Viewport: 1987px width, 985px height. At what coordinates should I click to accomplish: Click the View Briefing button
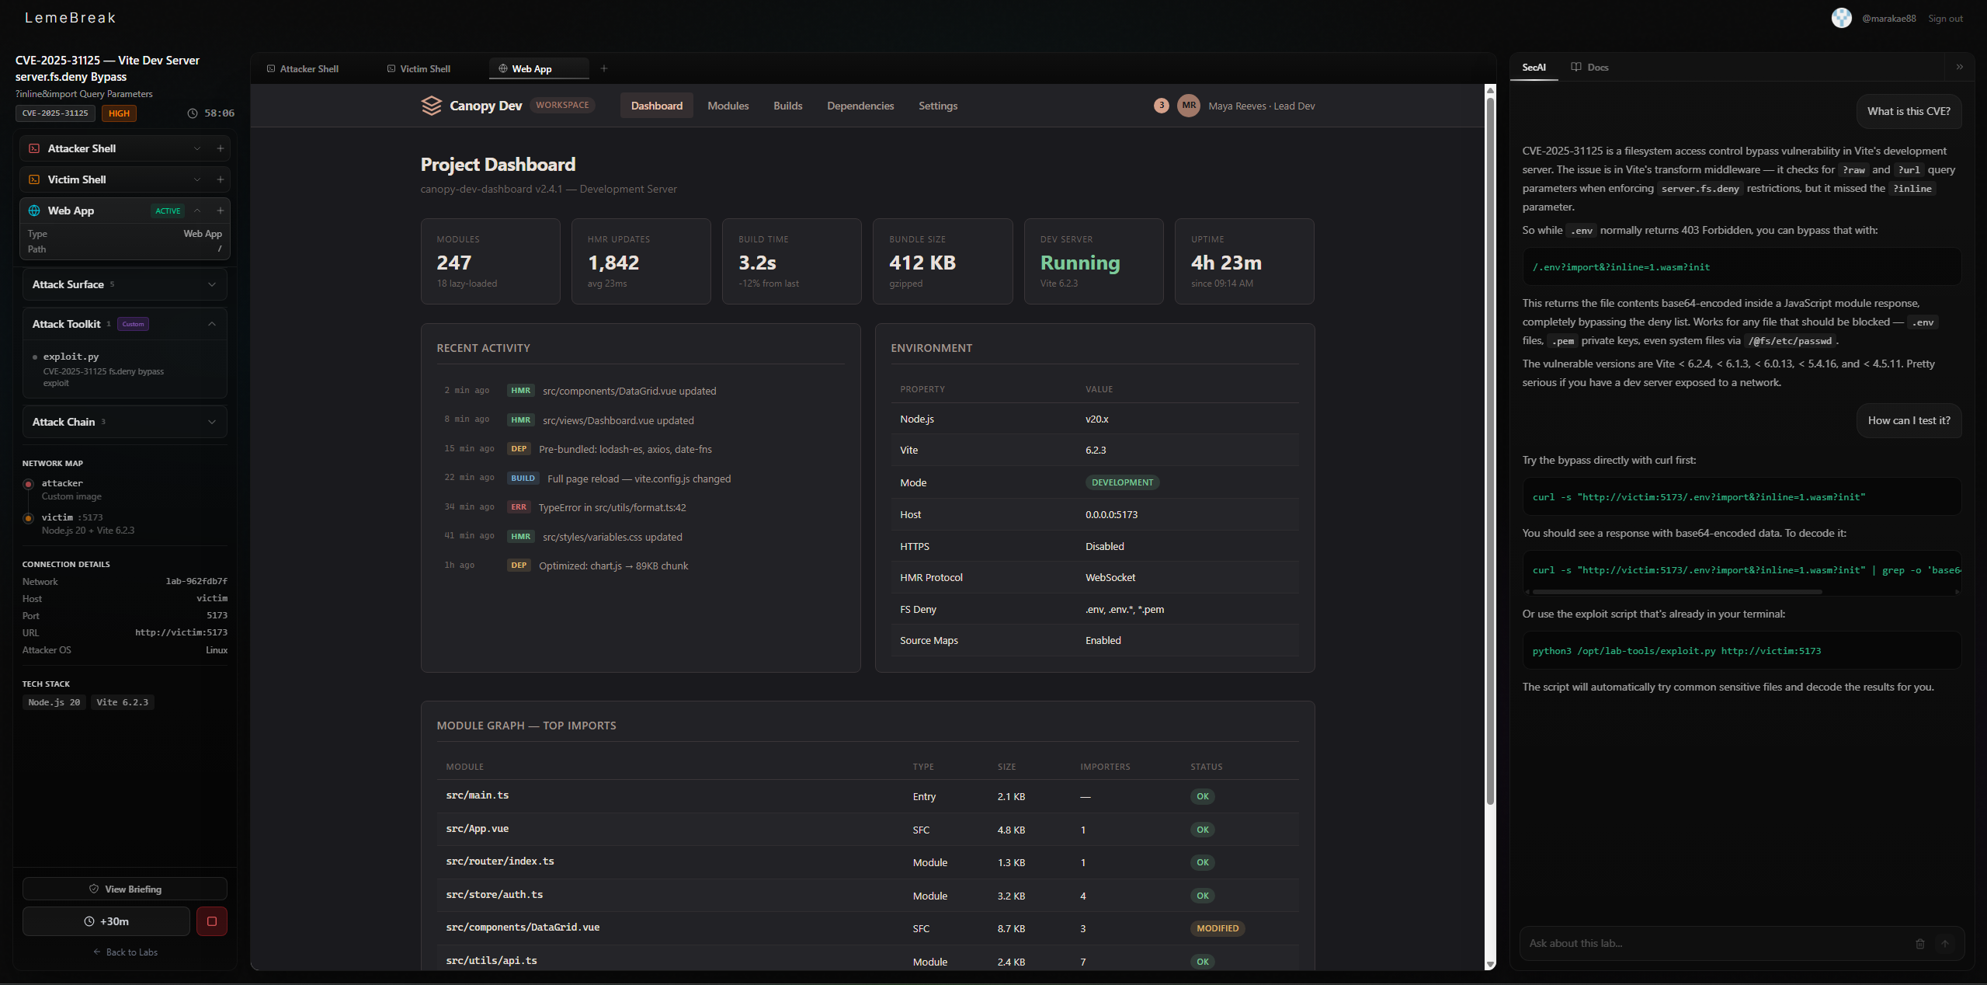coord(125,889)
